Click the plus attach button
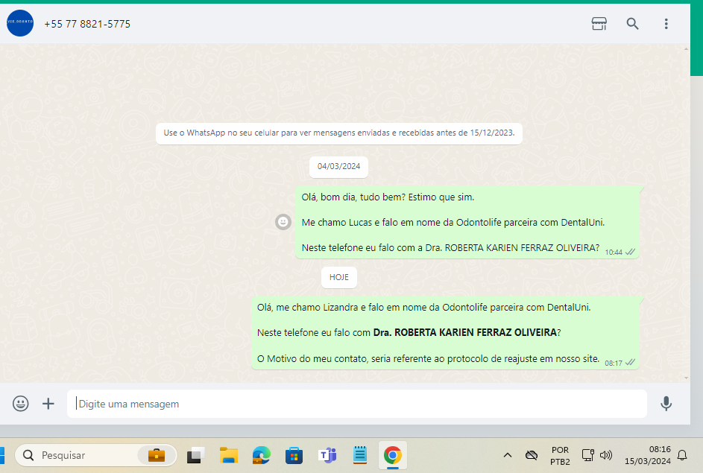 point(48,404)
